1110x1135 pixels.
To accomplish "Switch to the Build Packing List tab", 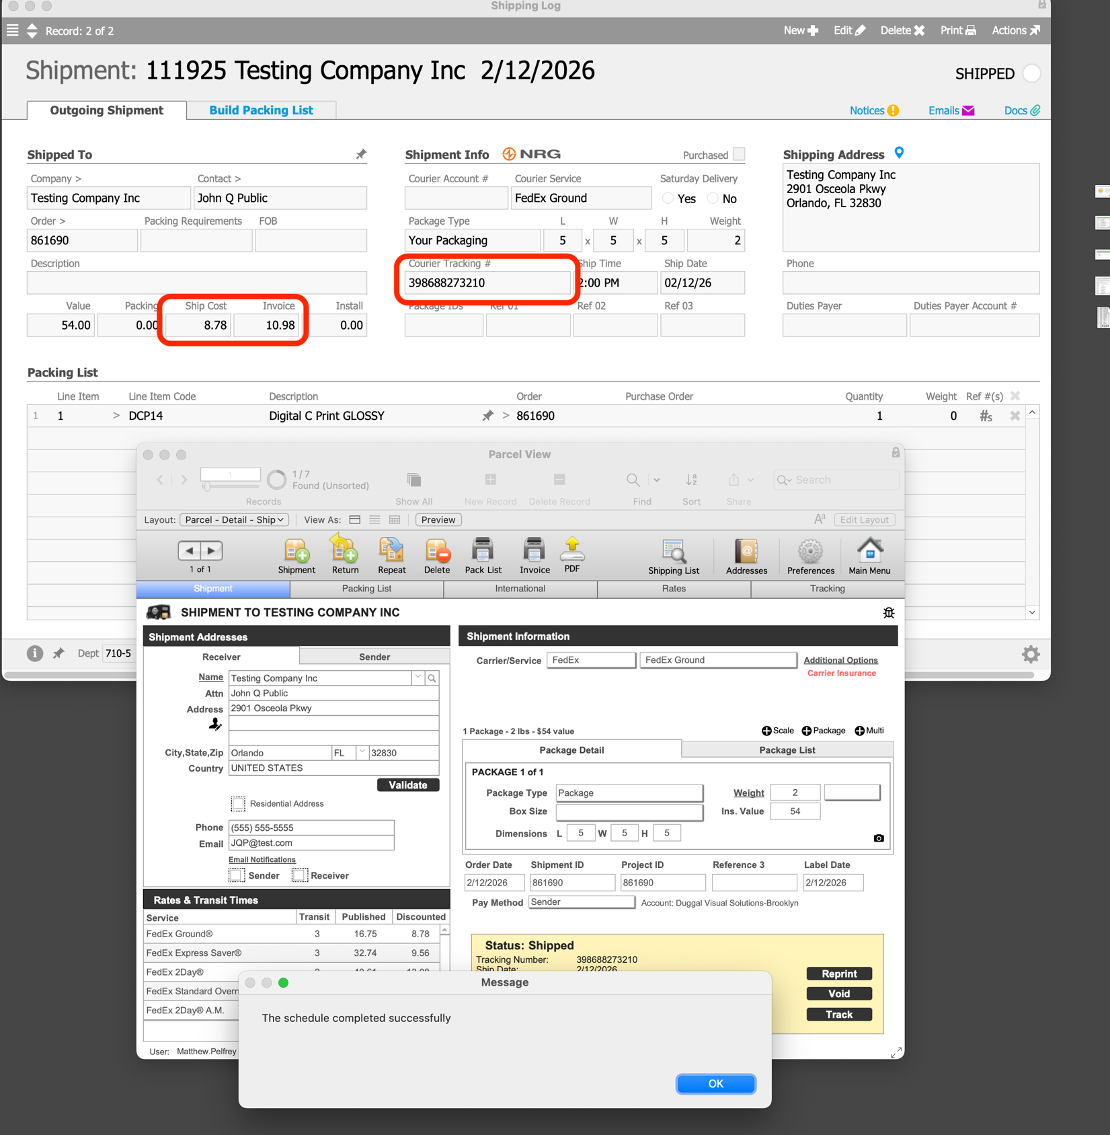I will coord(262,110).
